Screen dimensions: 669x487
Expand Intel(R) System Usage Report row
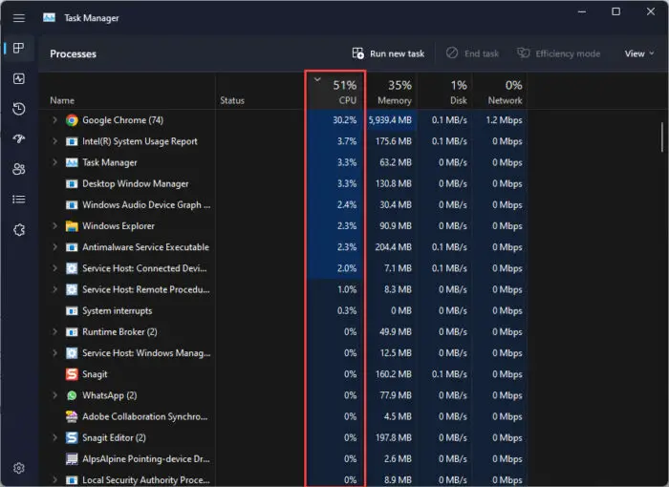(x=54, y=141)
